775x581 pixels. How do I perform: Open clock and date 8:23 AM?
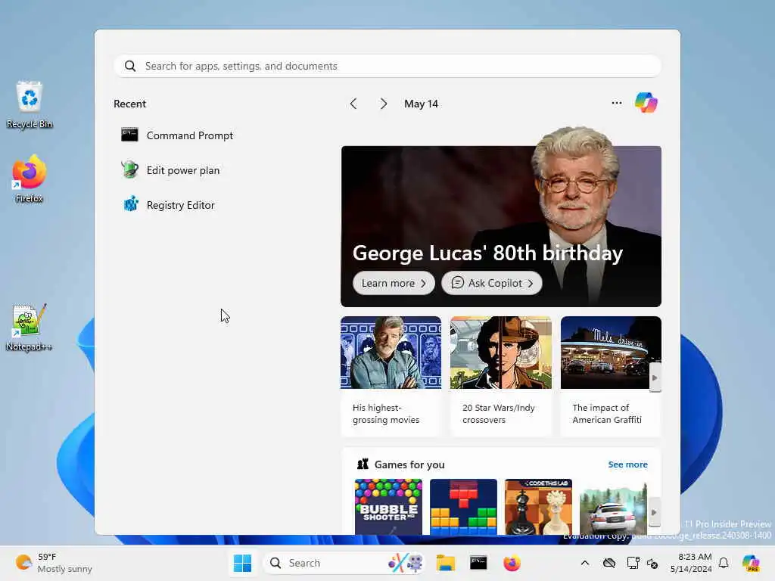(691, 563)
